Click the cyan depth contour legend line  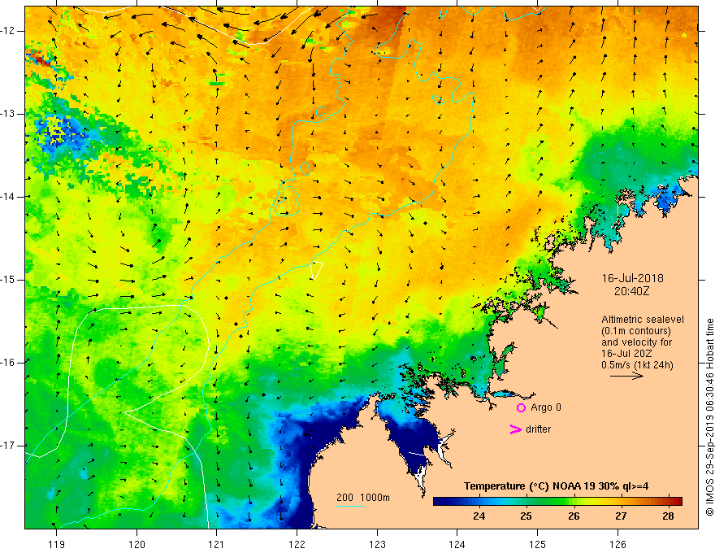(x=349, y=506)
